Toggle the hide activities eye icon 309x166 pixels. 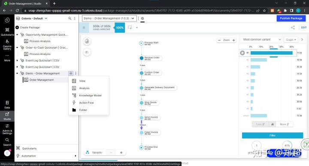[87, 52]
